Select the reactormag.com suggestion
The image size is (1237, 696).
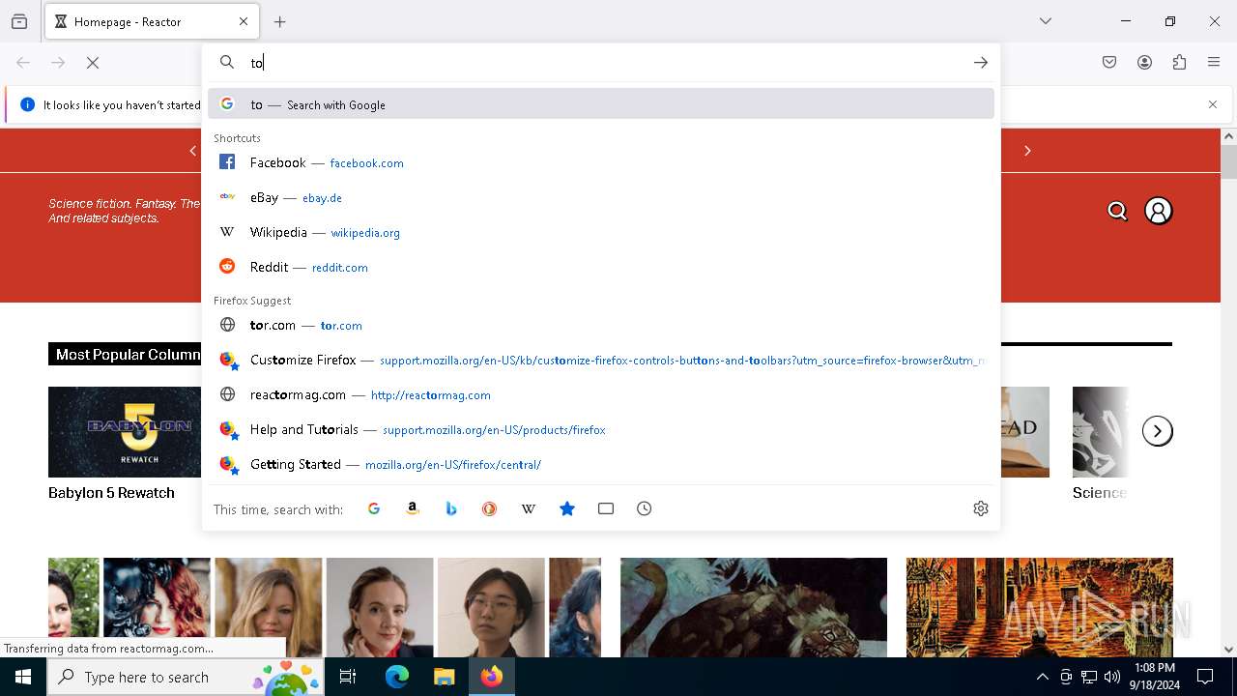(x=601, y=394)
